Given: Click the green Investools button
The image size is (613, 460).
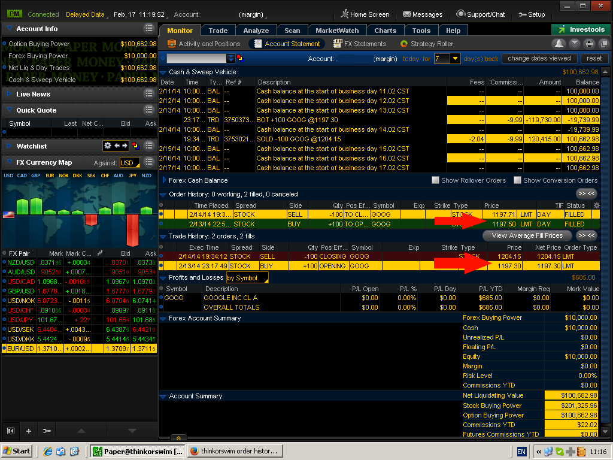Looking at the screenshot, I should [581, 29].
